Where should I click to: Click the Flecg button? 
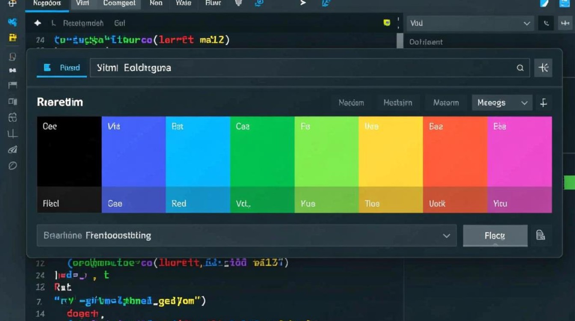click(495, 235)
